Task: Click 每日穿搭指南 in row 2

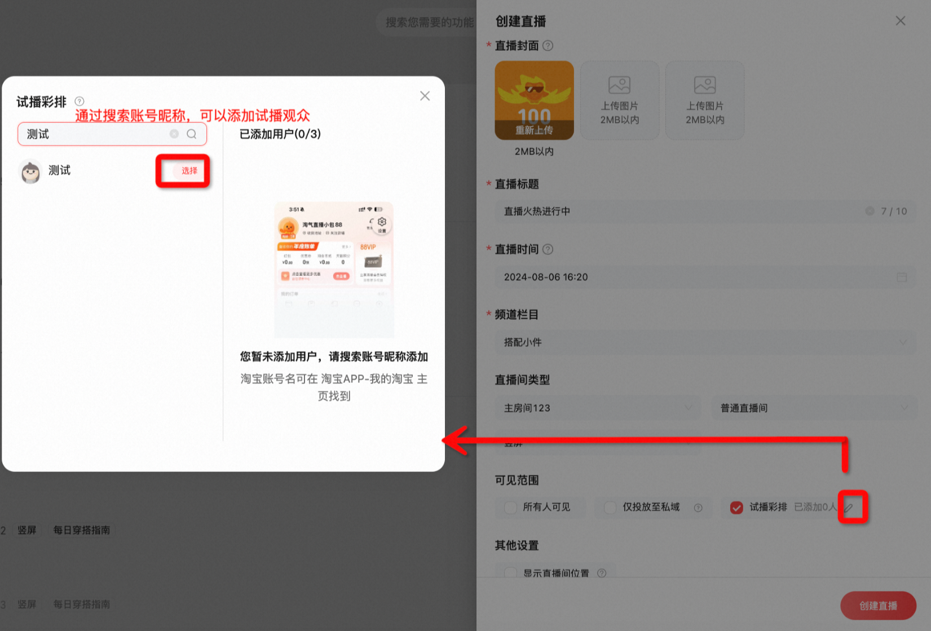Action: 82,530
